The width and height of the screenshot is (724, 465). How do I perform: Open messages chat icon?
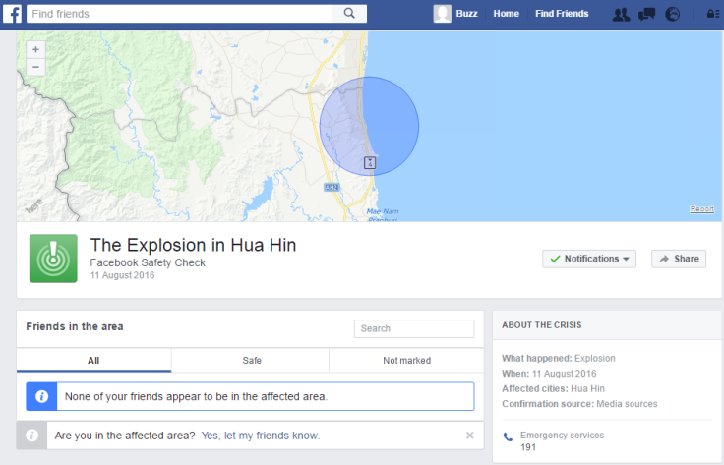(x=646, y=15)
